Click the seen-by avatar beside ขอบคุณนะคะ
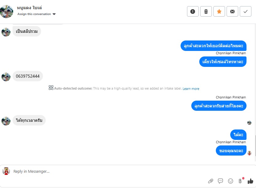This screenshot has width=256, height=189. click(250, 153)
